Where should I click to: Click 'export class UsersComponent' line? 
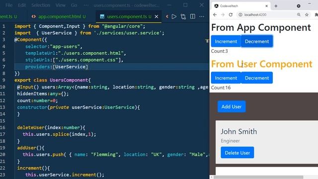pos(53,80)
